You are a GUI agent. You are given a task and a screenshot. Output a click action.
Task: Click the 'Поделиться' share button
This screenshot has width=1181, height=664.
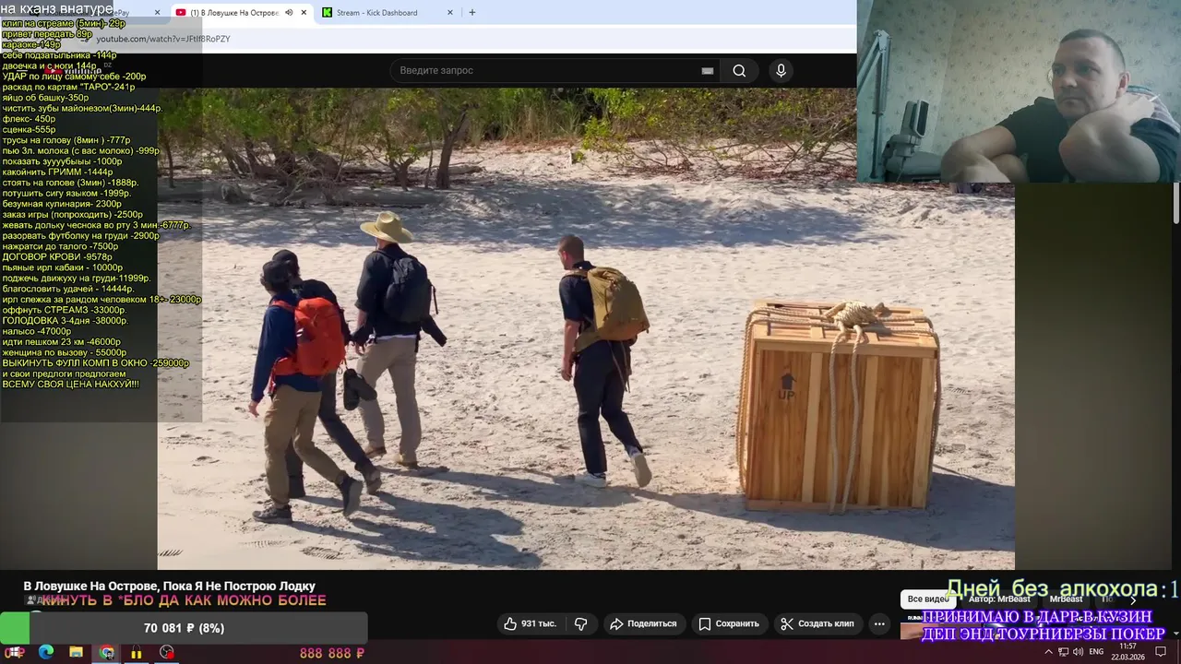(644, 623)
